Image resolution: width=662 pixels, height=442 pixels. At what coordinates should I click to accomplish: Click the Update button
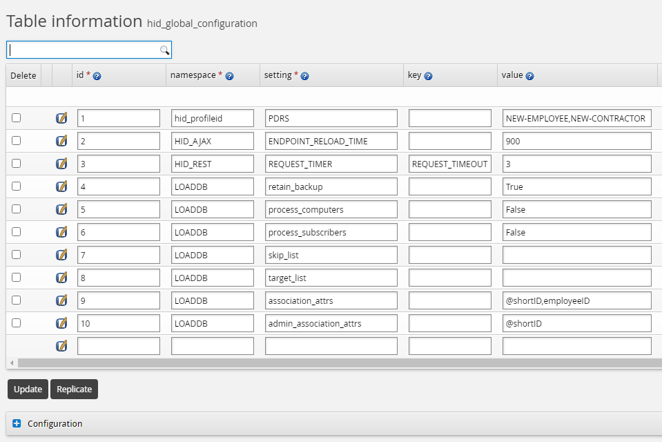point(28,389)
